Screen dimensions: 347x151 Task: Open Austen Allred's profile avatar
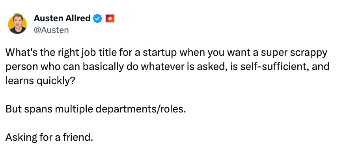tap(17, 24)
